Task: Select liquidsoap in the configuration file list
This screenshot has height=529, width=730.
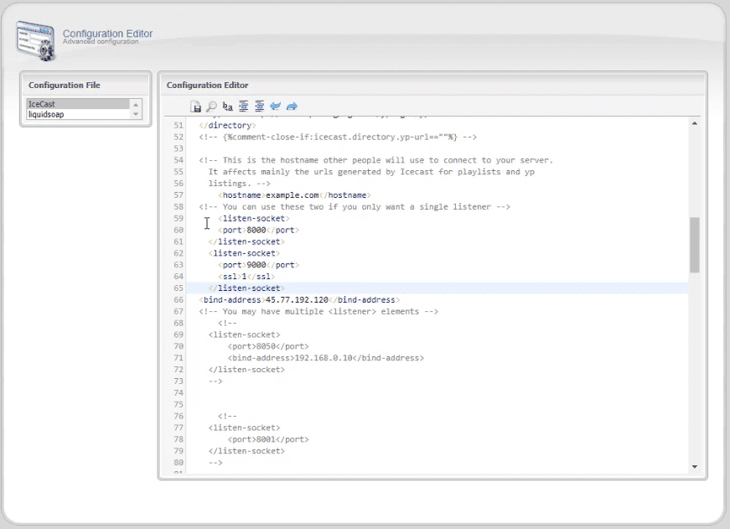Action: 78,114
